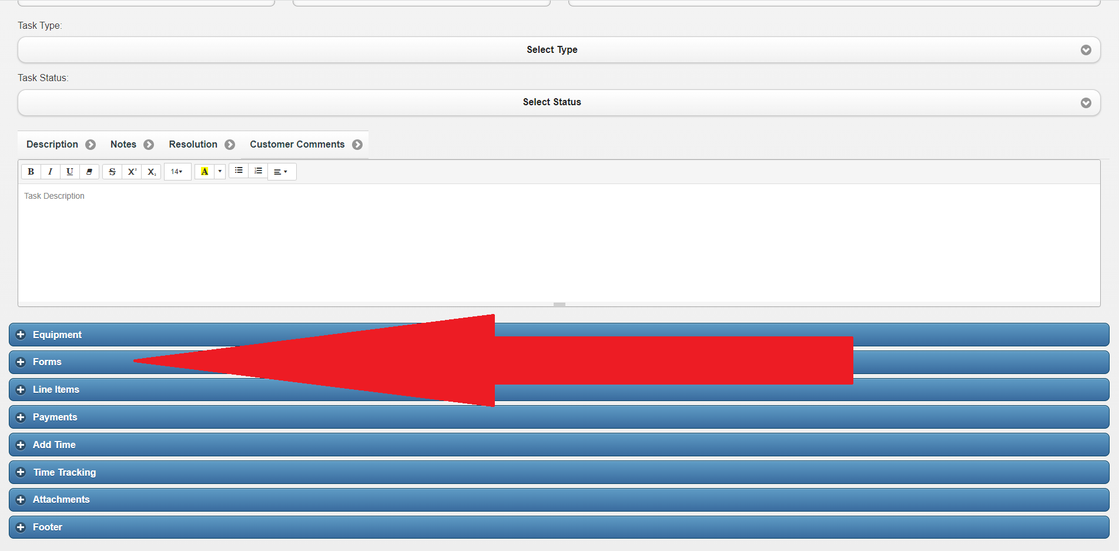Image resolution: width=1119 pixels, height=551 pixels.
Task: Expand the Payments section
Action: [x=55, y=417]
